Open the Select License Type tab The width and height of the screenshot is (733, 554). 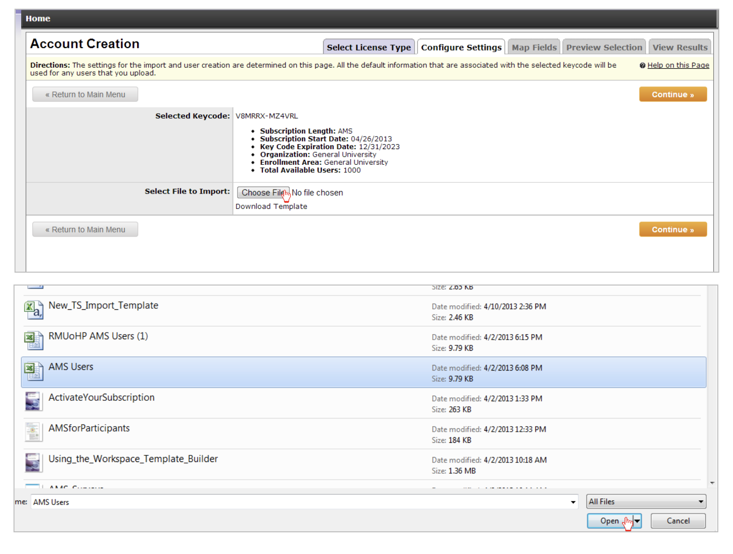coord(369,47)
